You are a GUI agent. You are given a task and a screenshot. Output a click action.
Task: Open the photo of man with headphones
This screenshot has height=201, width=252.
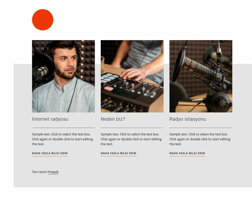(63, 76)
